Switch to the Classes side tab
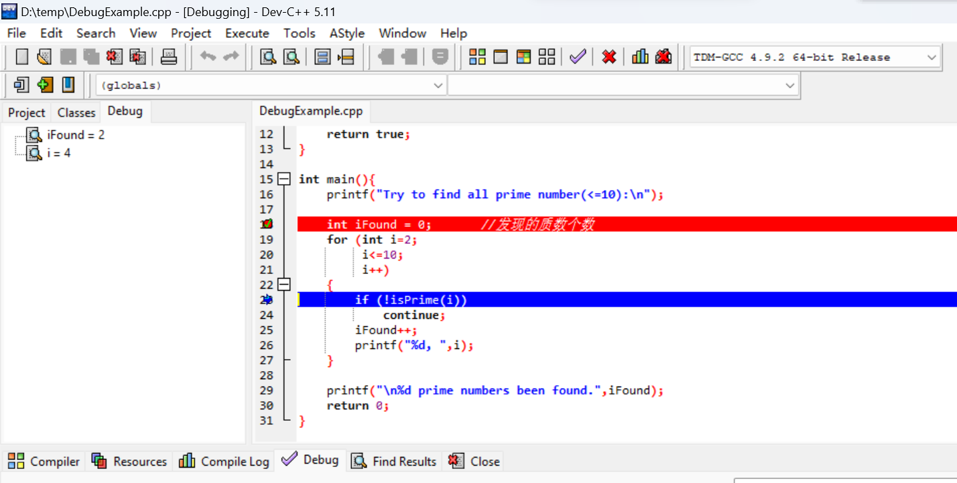Image resolution: width=957 pixels, height=483 pixels. [x=76, y=113]
